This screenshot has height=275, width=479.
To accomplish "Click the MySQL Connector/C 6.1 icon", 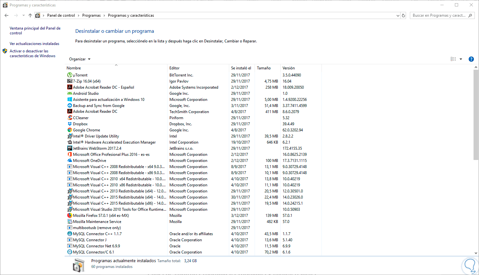I will point(69,252).
